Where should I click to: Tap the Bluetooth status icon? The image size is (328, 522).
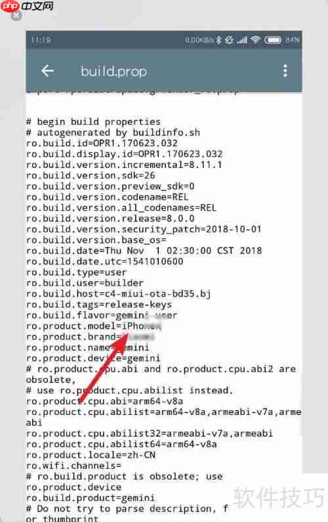click(x=218, y=40)
